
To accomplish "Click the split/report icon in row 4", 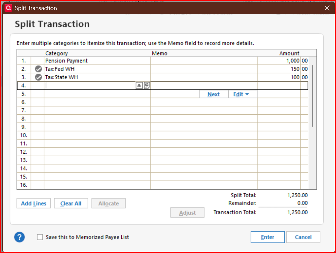I will tap(147, 86).
